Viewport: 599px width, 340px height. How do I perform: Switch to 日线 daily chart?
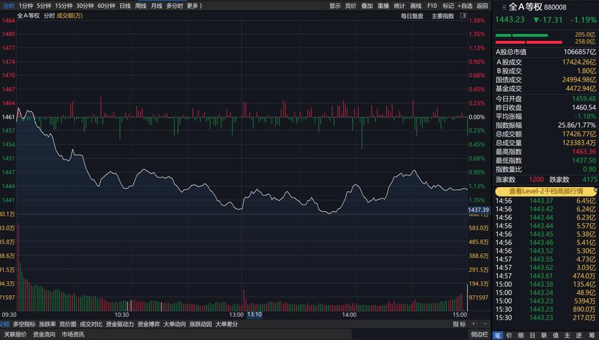pyautogui.click(x=125, y=5)
